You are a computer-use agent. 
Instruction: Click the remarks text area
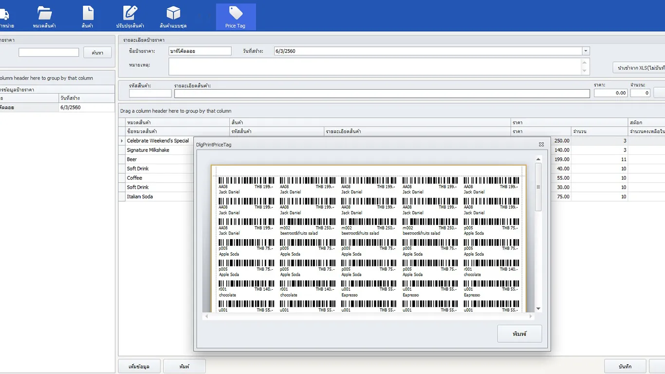point(375,67)
